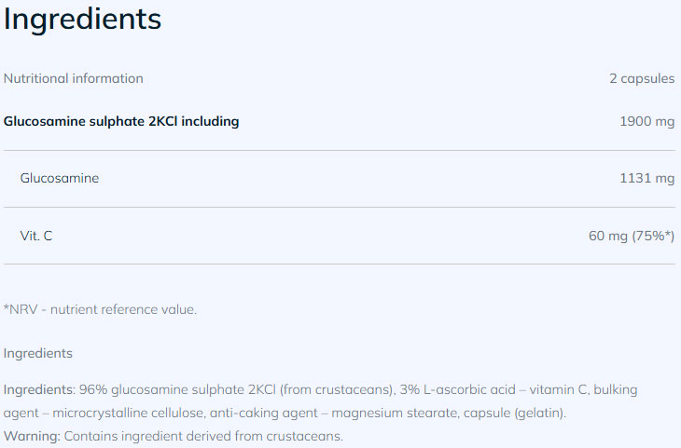The width and height of the screenshot is (681, 448).
Task: Select the 1131 mg value
Action: point(646,178)
